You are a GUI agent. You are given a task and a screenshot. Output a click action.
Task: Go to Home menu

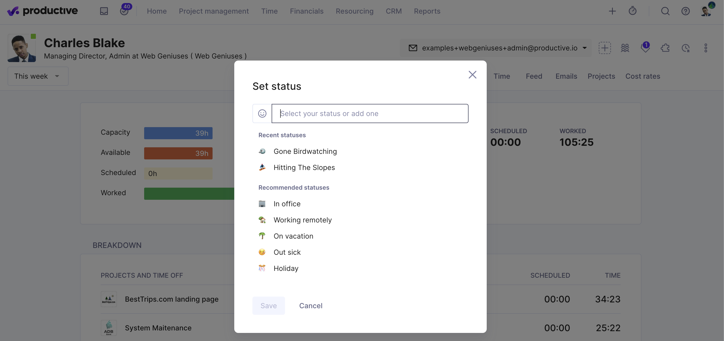157,11
